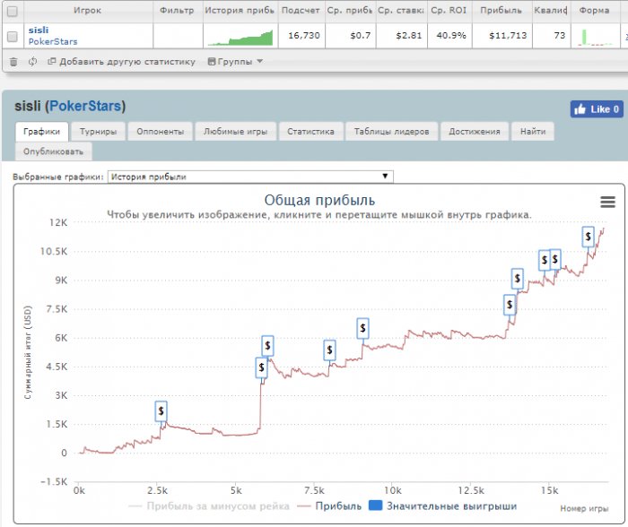628x527 pixels.
Task: Click the profit history sparkline thumbnail
Action: pos(240,38)
